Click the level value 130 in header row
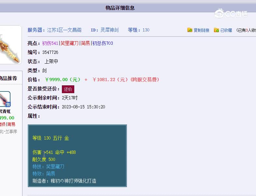This screenshot has height=196, width=256. click(146, 30)
